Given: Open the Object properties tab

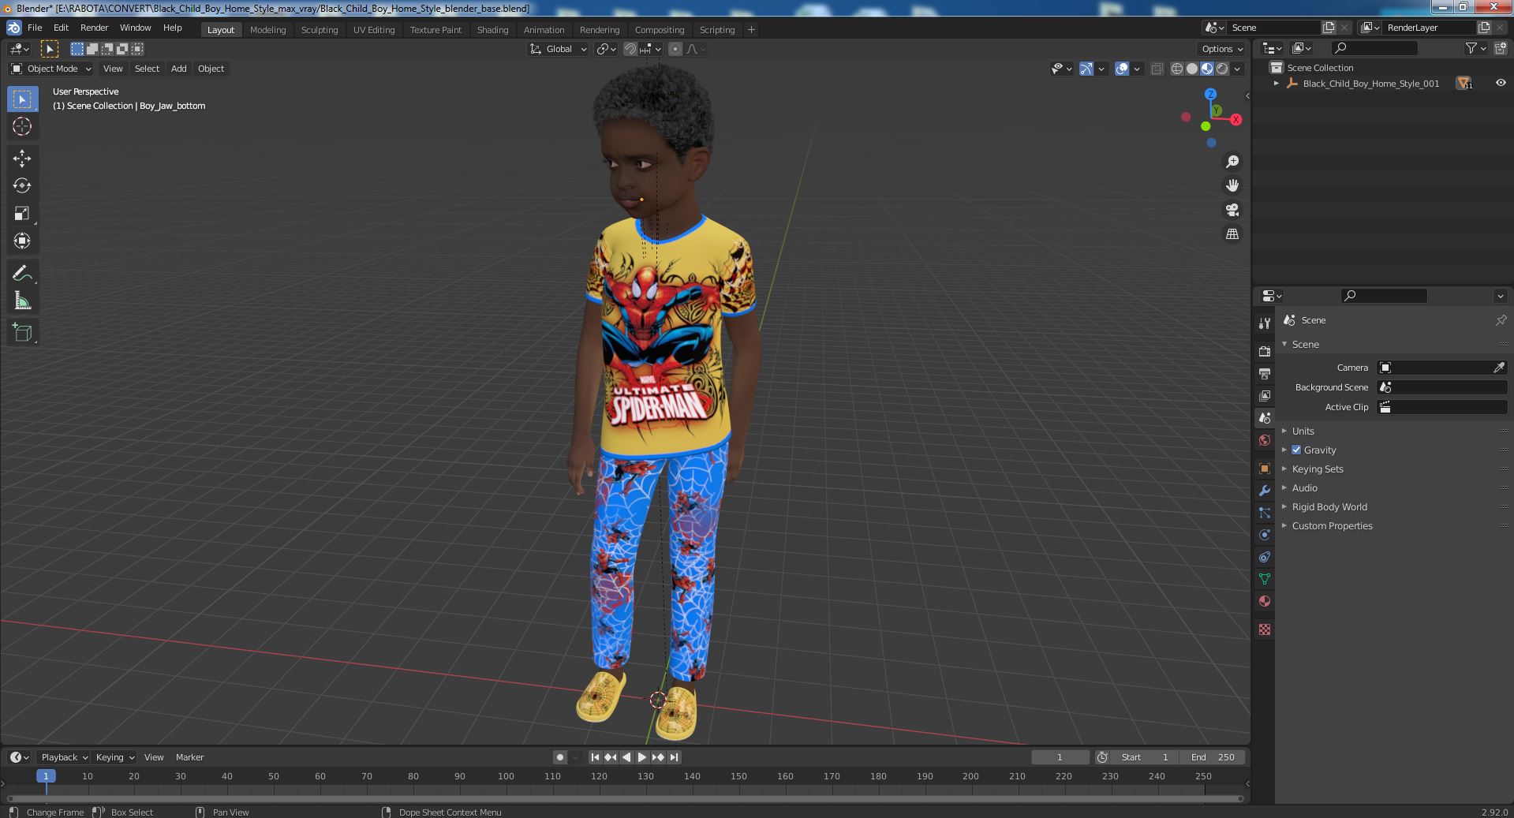Looking at the screenshot, I should [1265, 469].
